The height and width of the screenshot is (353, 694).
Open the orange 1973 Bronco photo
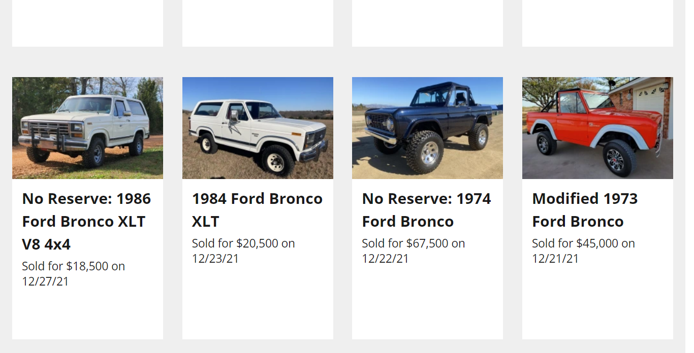[x=597, y=128]
